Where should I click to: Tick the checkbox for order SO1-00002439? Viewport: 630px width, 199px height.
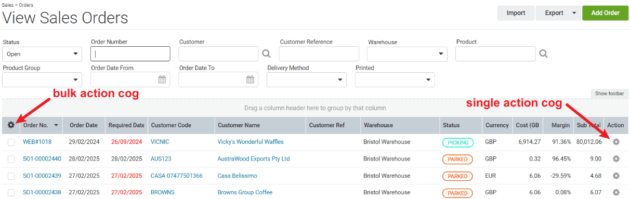[11, 176]
